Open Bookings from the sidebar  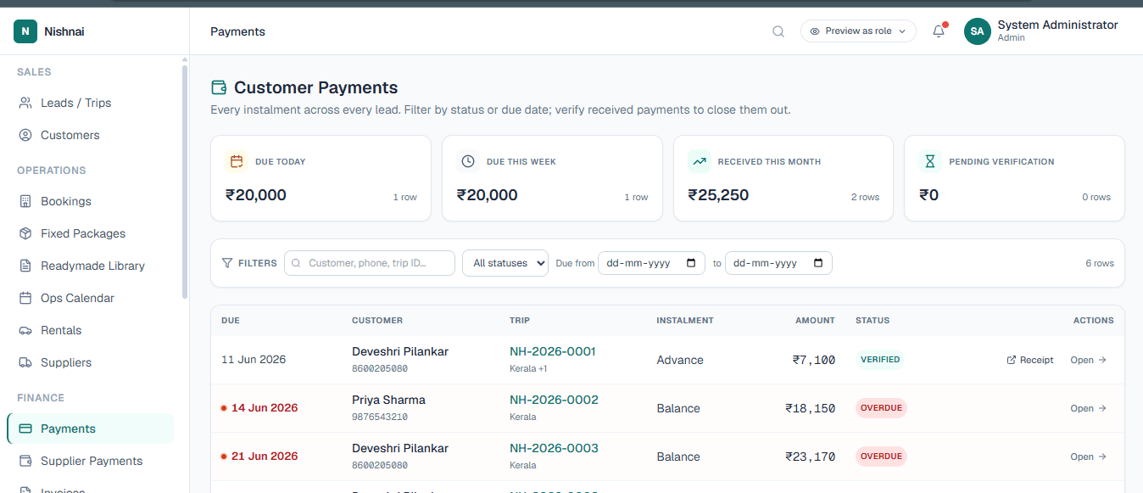coord(90,201)
